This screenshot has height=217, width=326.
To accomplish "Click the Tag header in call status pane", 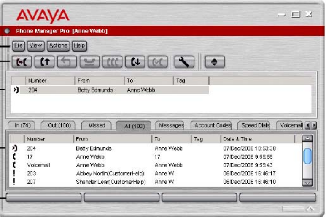I will (x=191, y=80).
